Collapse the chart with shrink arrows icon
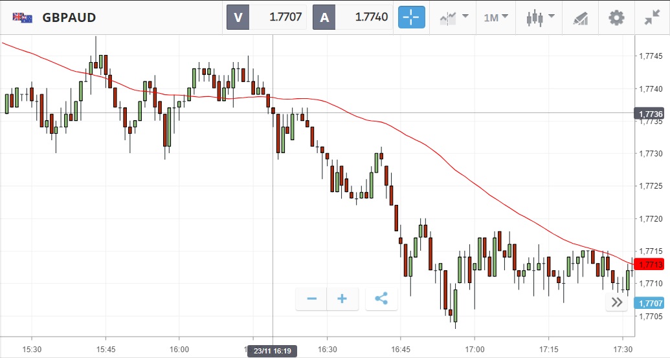The width and height of the screenshot is (670, 358). [x=652, y=18]
